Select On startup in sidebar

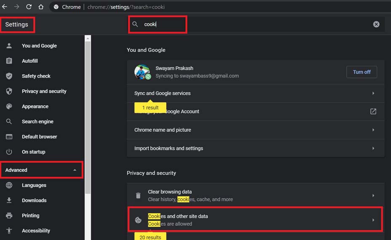(x=33, y=152)
